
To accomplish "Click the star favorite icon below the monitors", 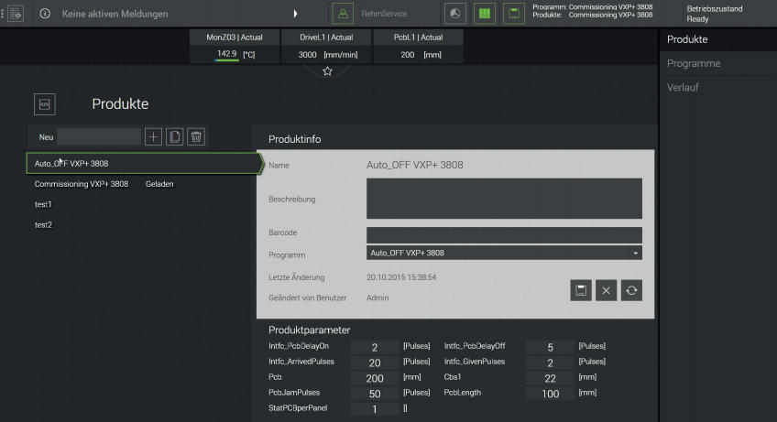I will (327, 71).
